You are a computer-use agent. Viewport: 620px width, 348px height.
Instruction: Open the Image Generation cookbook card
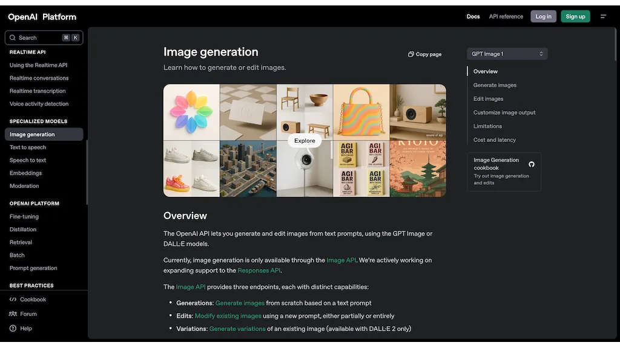(504, 172)
